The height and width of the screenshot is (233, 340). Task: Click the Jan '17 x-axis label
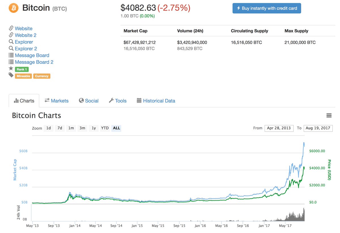[264, 226]
